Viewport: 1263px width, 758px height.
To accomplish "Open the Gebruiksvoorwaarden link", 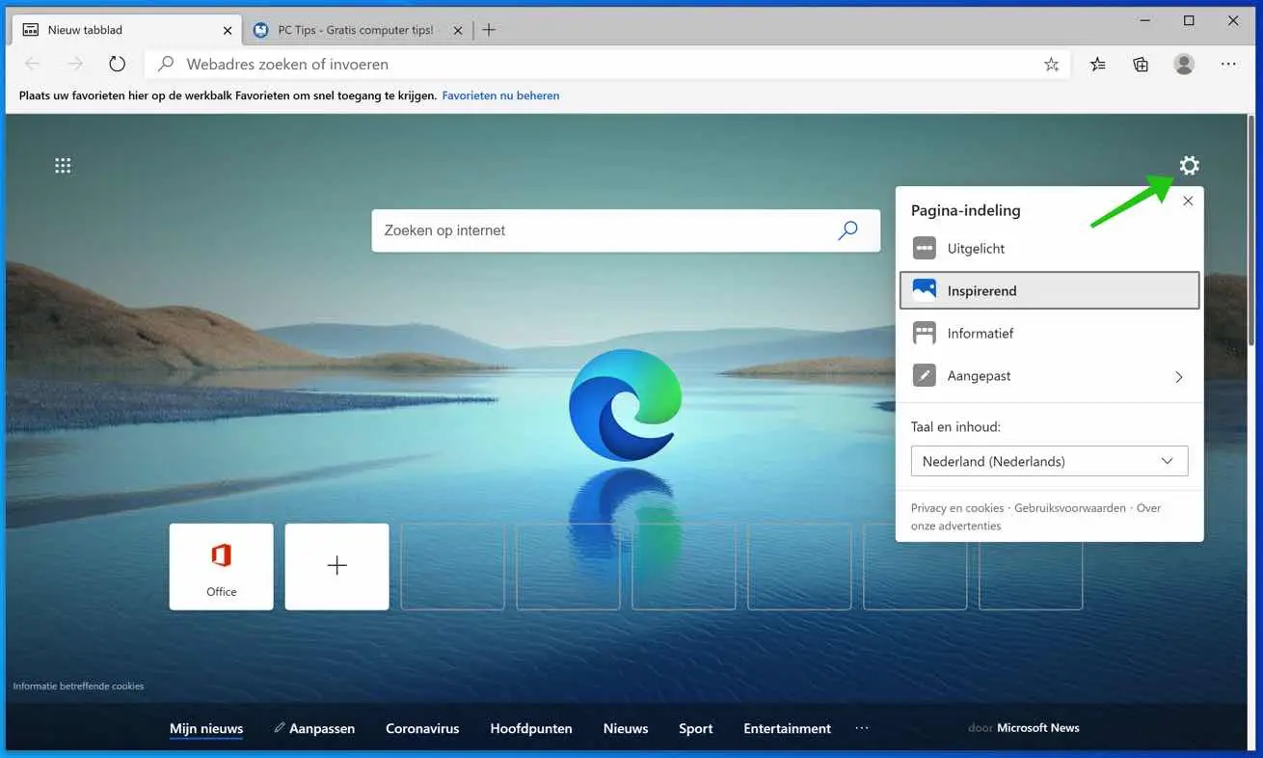I will [1070, 508].
